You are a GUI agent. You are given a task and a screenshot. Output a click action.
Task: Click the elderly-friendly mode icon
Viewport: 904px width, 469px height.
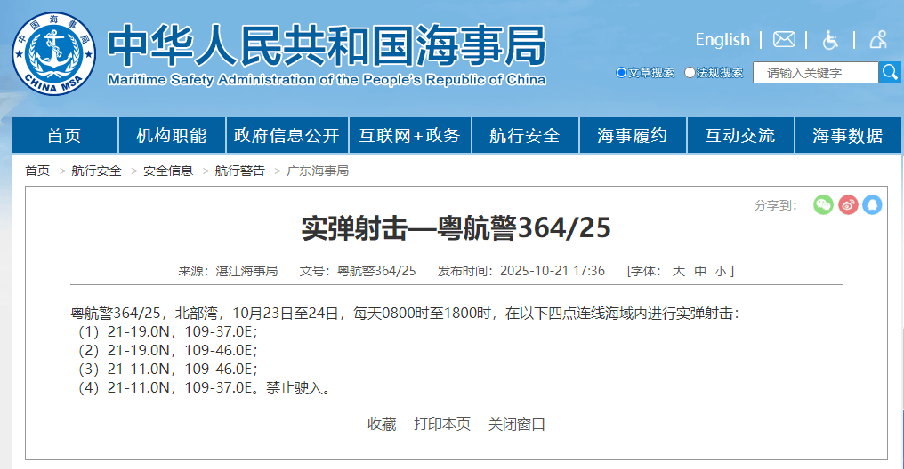pos(878,39)
